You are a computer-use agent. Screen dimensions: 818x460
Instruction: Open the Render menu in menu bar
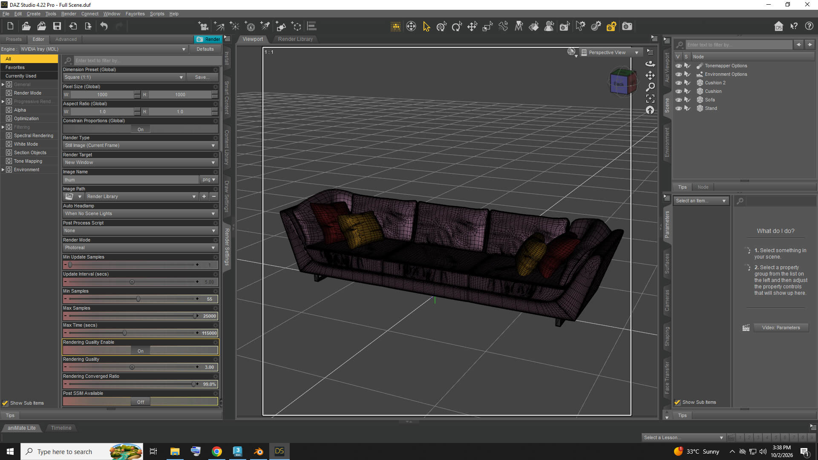click(69, 14)
